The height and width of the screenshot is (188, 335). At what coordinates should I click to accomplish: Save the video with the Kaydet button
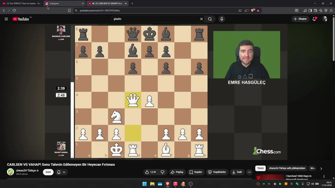coord(196,172)
